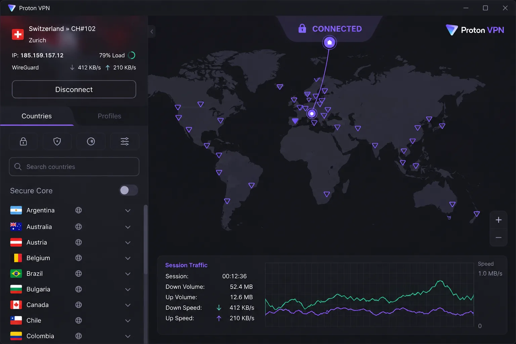Click the 79% Load text
516x344 pixels.
(x=112, y=55)
